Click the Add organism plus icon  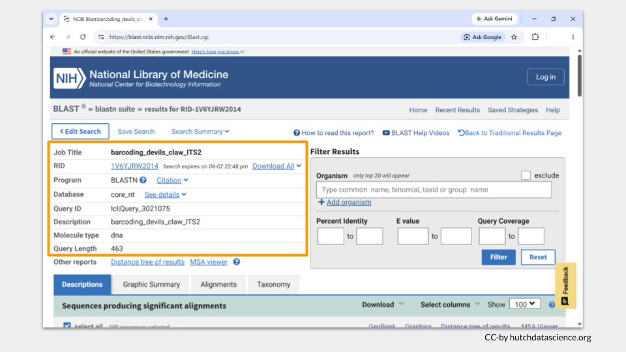point(321,202)
